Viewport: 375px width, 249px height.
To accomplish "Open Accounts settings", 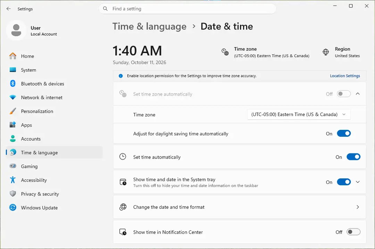I will click(54, 139).
